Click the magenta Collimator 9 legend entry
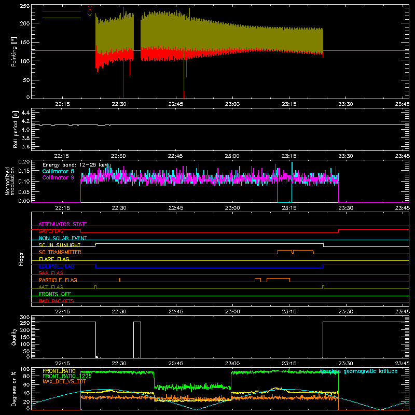 (x=58, y=177)
